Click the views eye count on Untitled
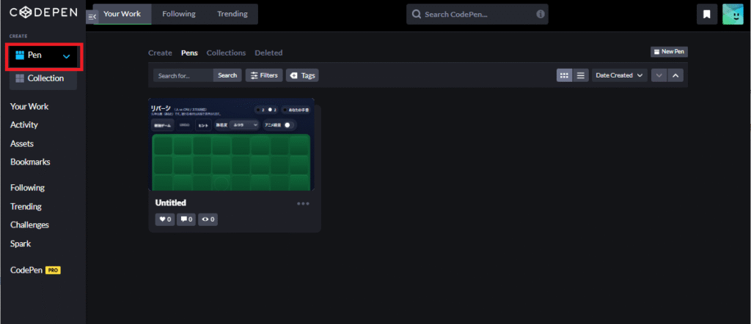The image size is (751, 324). coord(208,219)
